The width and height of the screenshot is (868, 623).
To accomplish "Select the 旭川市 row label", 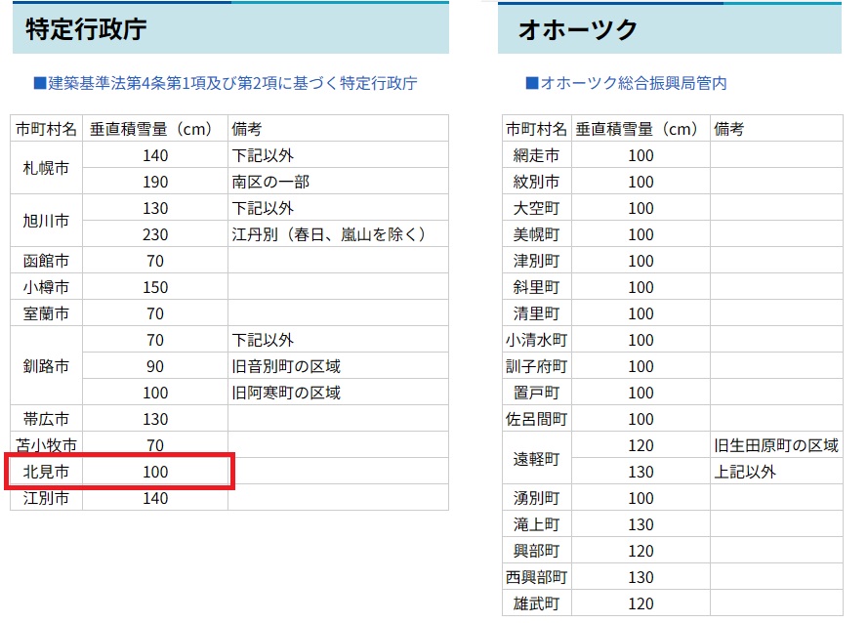I will coord(47,221).
